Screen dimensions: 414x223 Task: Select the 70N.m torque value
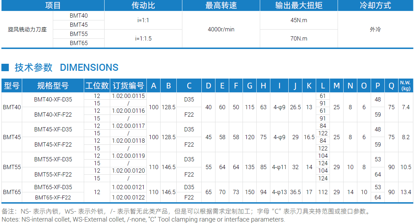point(299,39)
